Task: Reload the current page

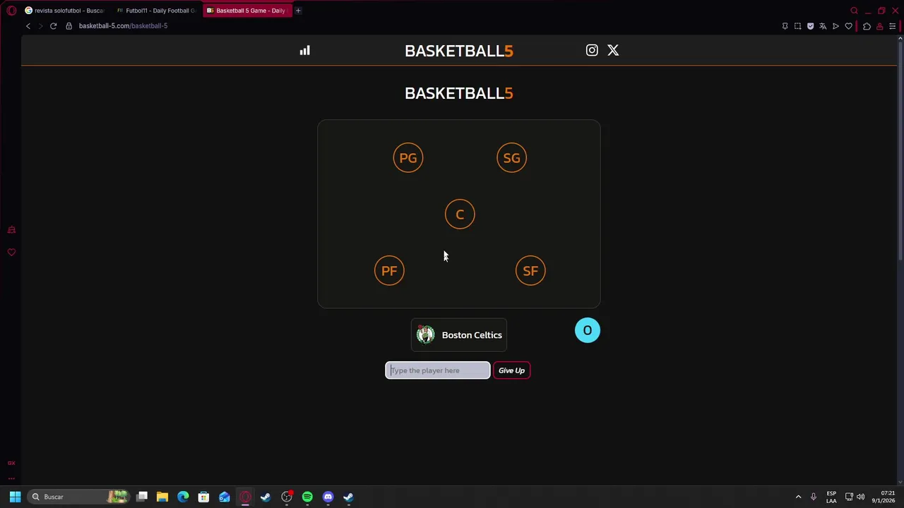Action: (x=53, y=26)
